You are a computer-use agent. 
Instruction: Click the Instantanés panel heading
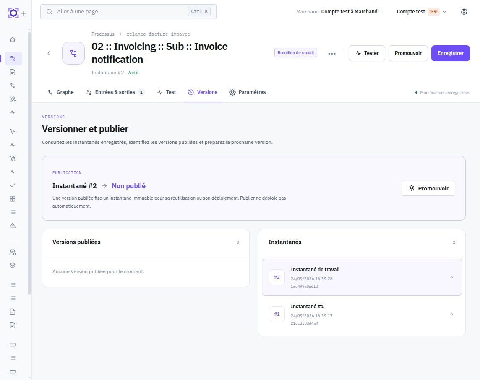tap(285, 242)
